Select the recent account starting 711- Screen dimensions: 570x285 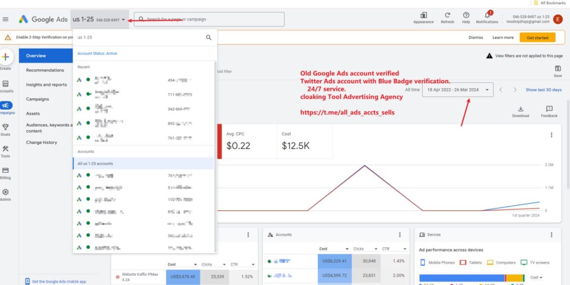(x=143, y=95)
